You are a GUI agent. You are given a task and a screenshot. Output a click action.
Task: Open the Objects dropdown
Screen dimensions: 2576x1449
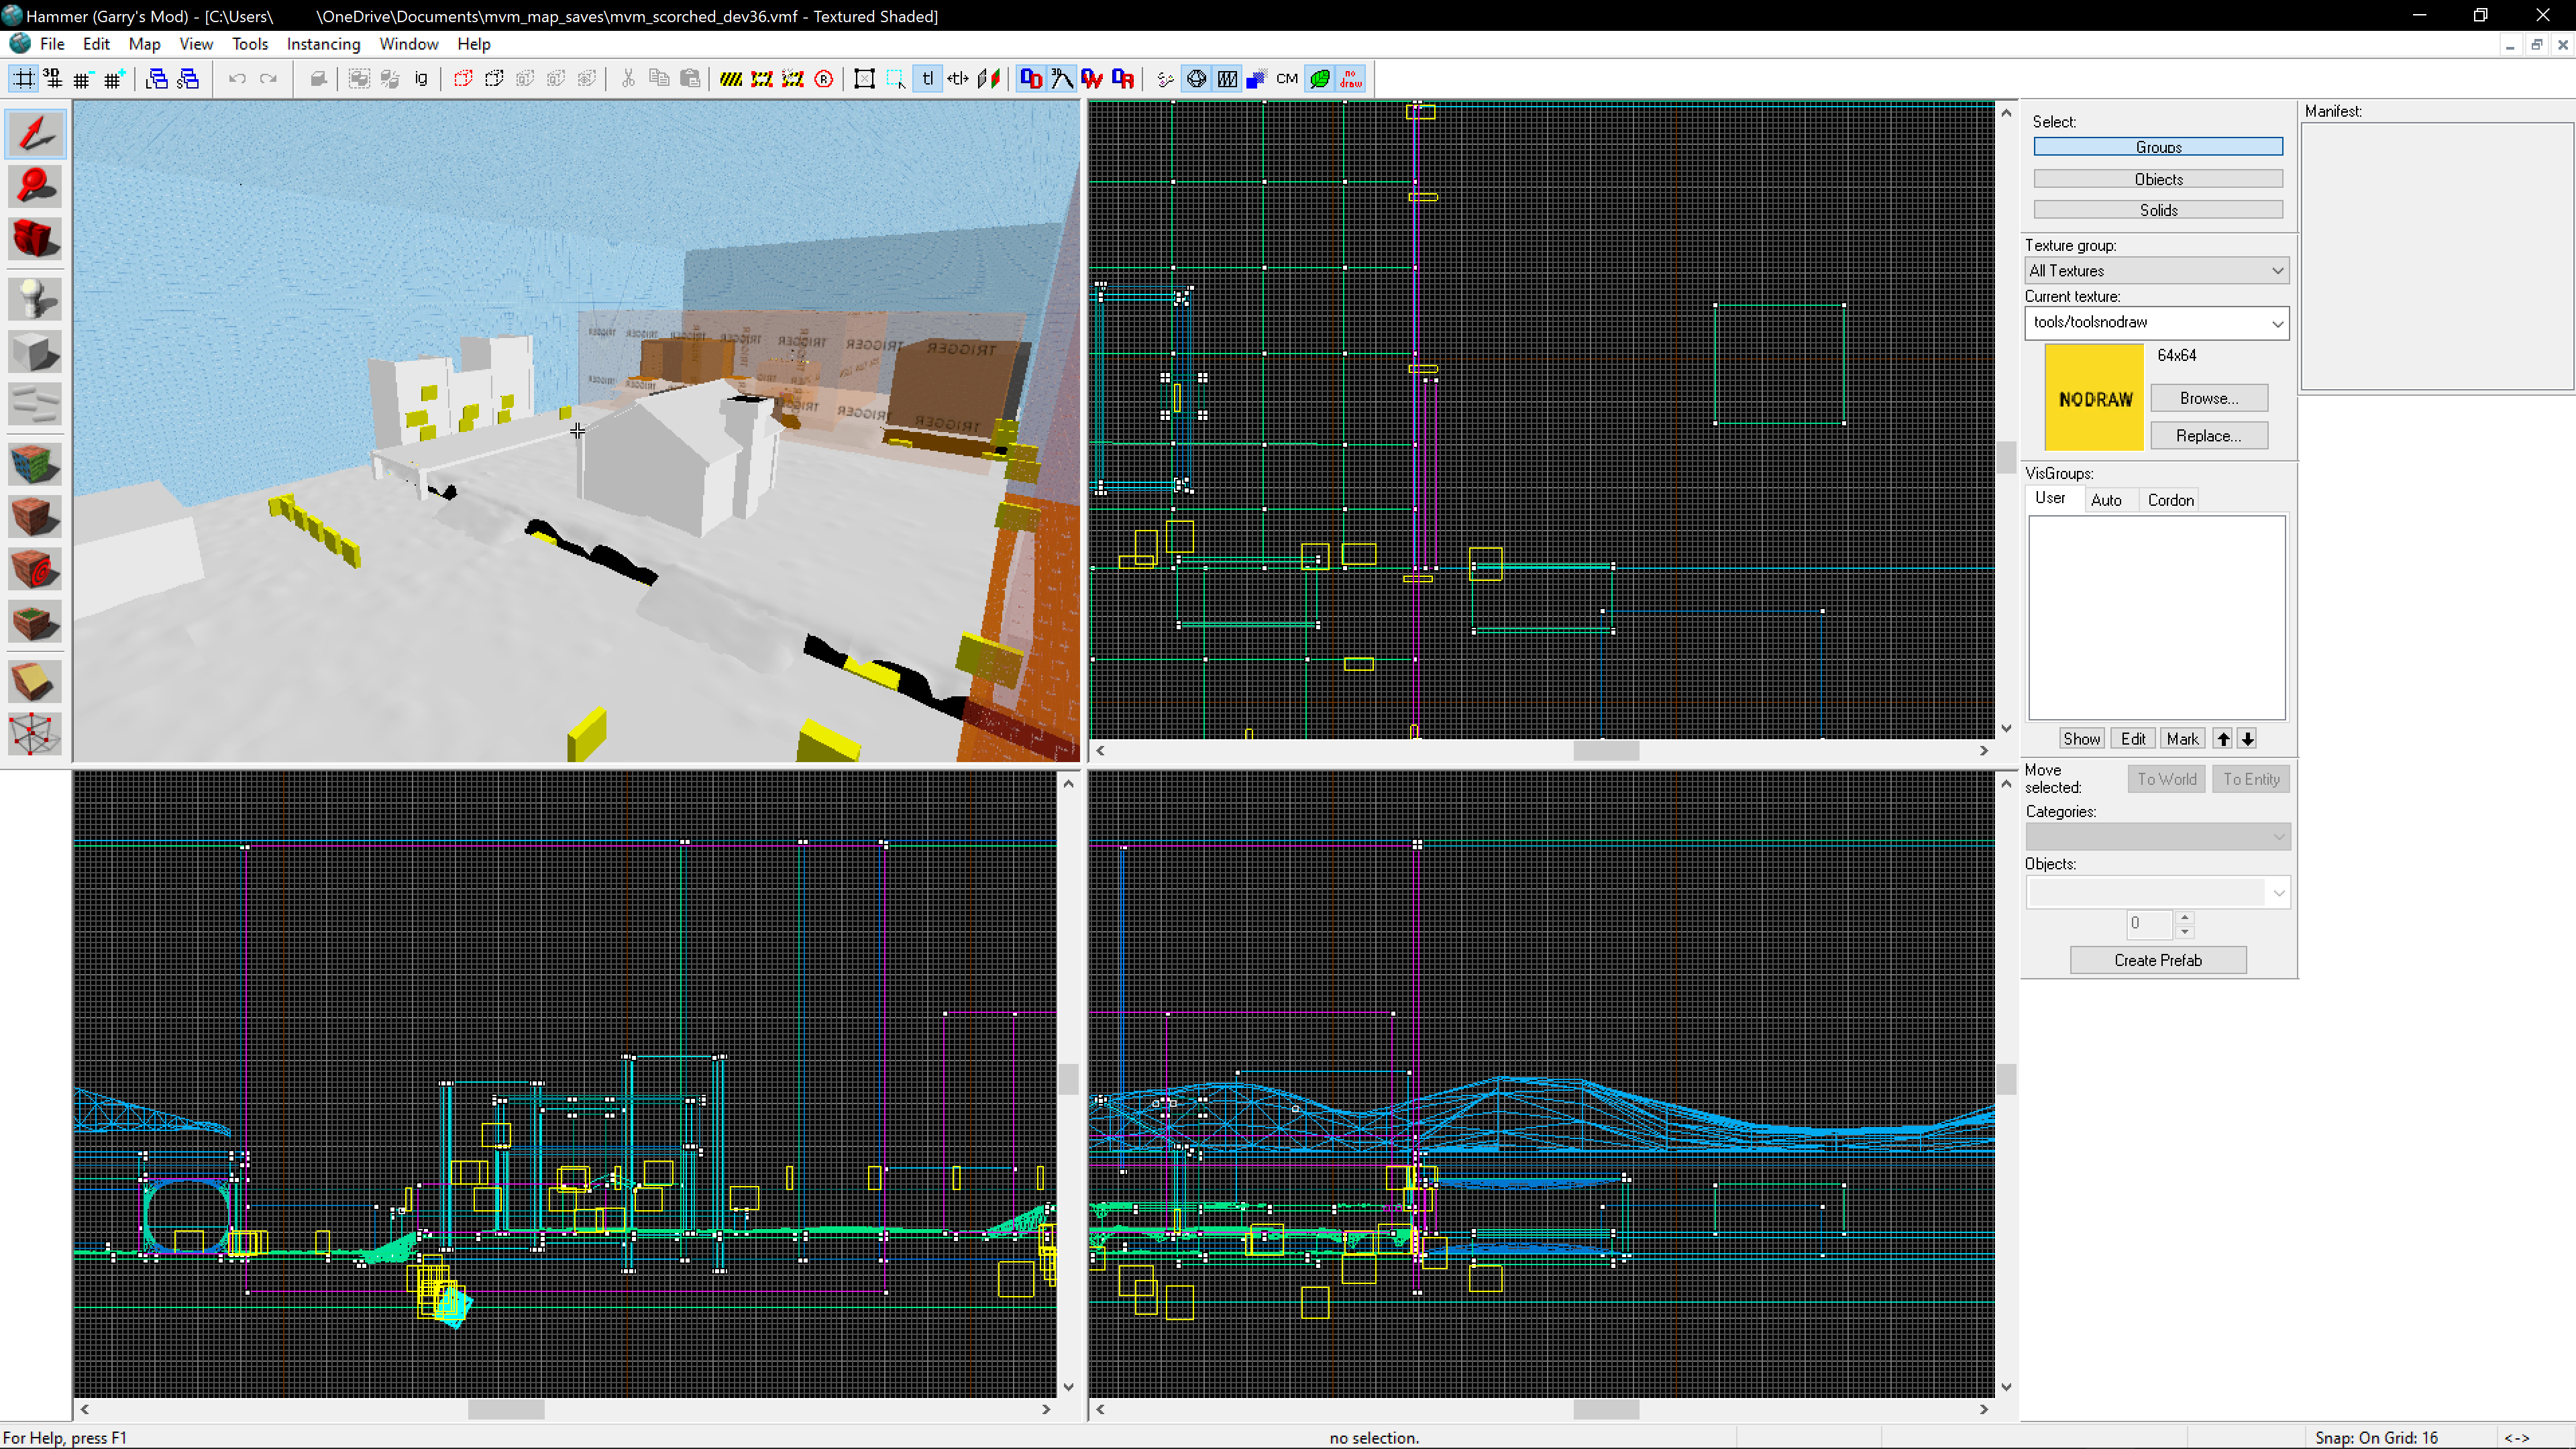(x=2157, y=892)
